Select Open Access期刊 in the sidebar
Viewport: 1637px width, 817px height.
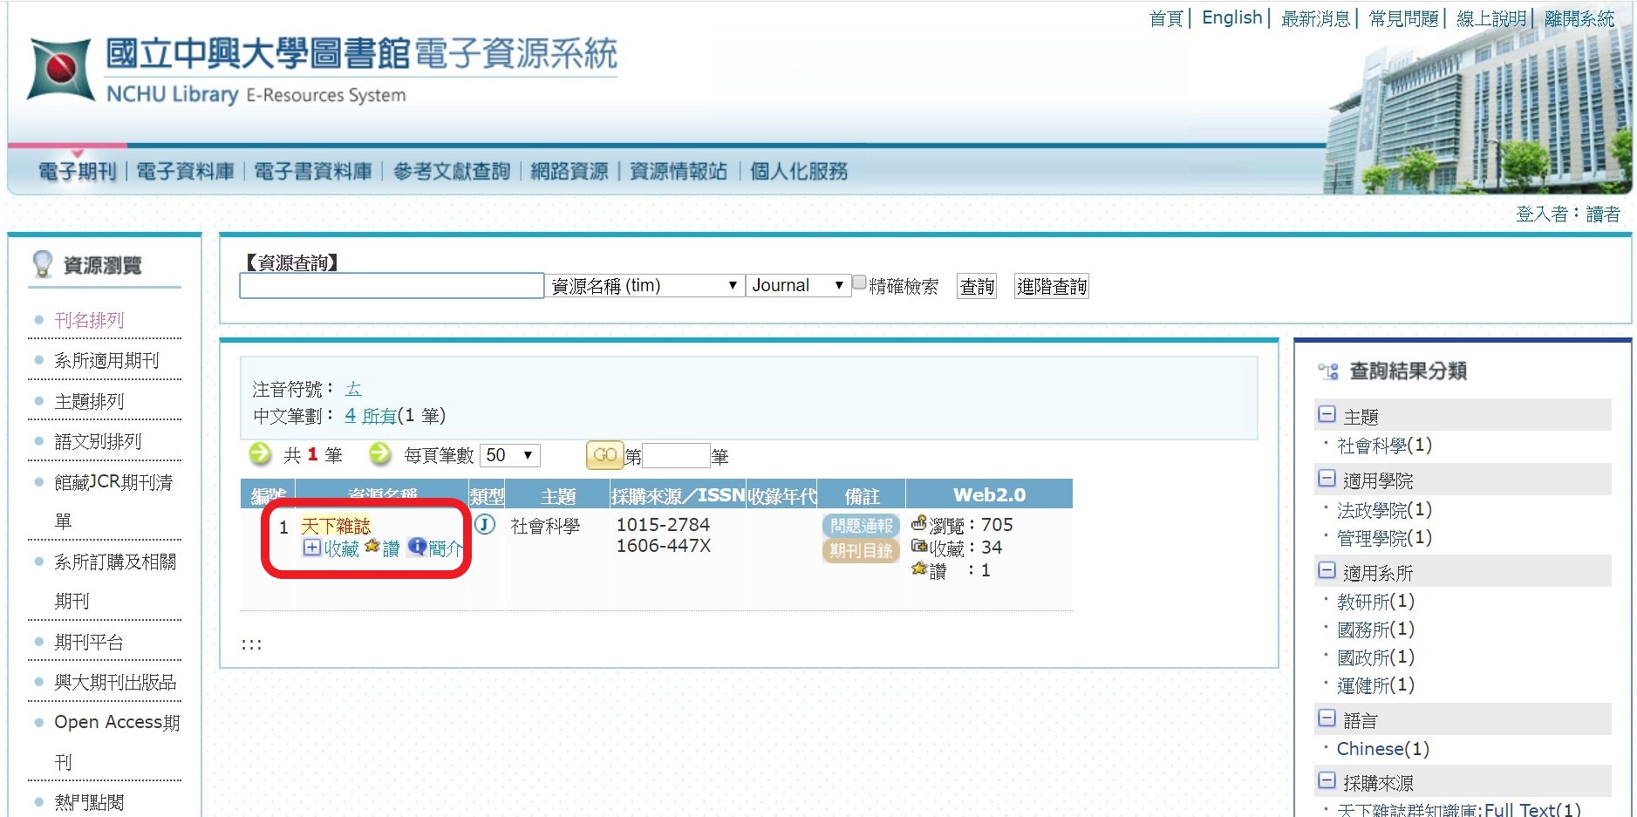pos(117,741)
